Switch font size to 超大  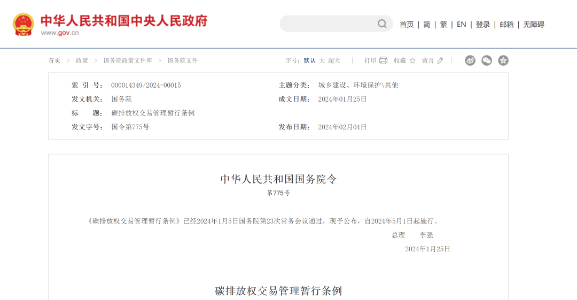pos(334,60)
